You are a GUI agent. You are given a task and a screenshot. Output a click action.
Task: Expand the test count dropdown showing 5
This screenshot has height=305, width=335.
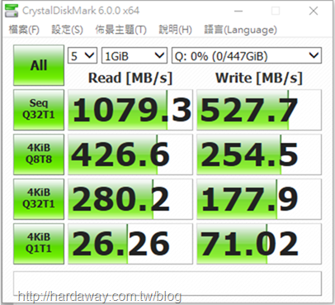pos(83,56)
